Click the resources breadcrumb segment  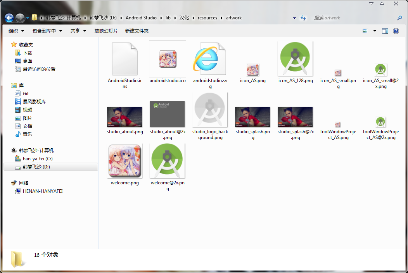pos(207,18)
